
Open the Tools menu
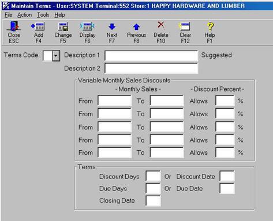point(43,15)
